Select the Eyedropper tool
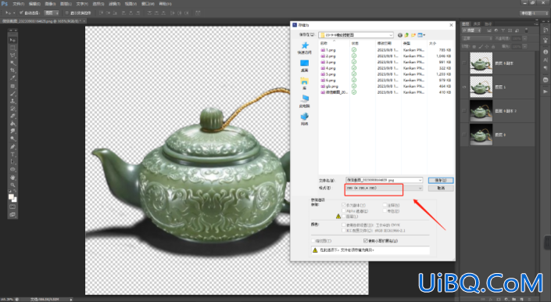Image resolution: width=551 pixels, height=302 pixels. pos(13,78)
